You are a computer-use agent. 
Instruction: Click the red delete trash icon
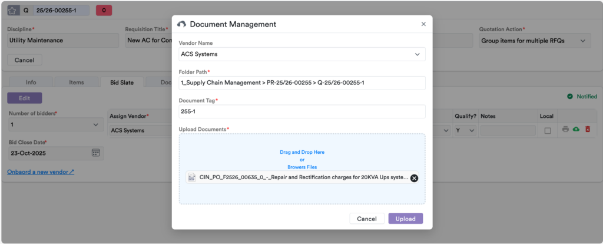coord(587,129)
